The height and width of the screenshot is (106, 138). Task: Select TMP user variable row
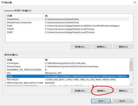pyautogui.click(x=68, y=32)
